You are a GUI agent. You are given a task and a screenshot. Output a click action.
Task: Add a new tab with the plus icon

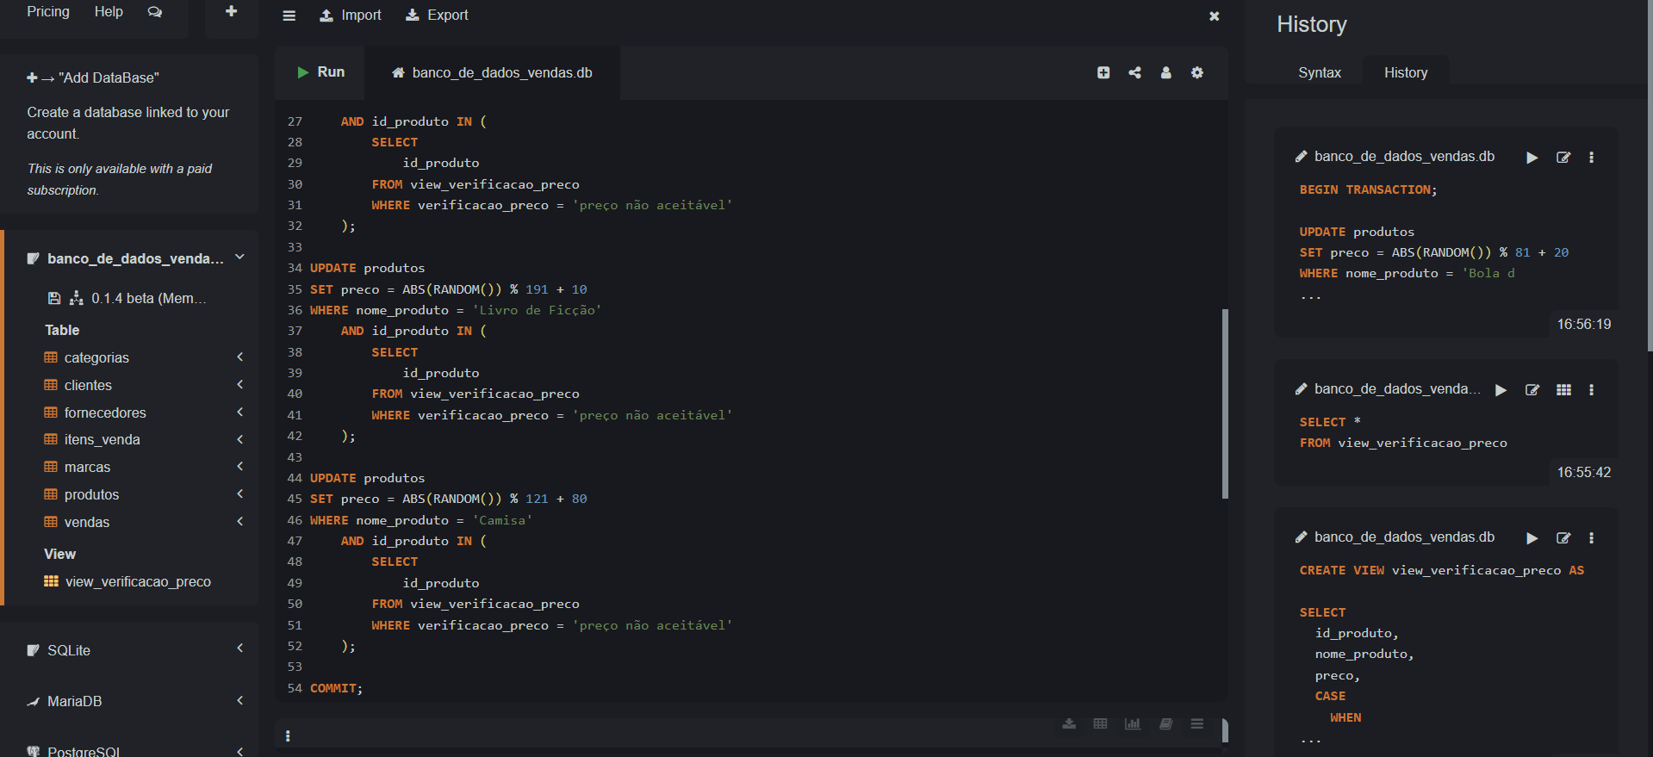click(x=231, y=11)
